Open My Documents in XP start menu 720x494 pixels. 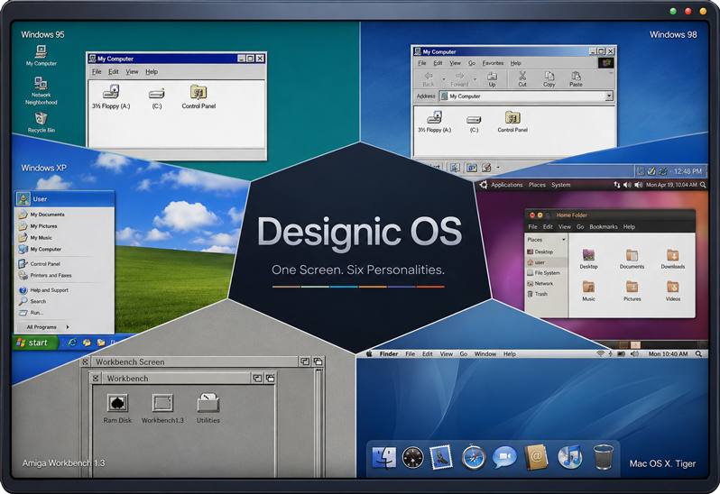(x=42, y=215)
